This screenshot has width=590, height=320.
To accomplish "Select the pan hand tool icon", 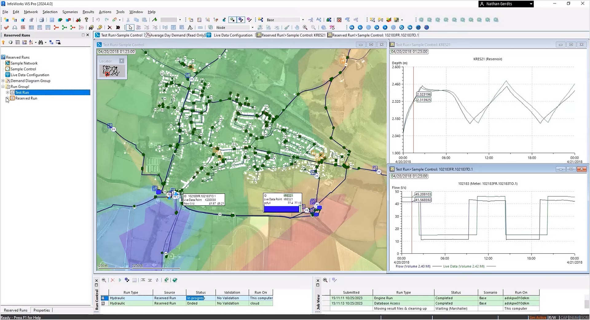I will (x=297, y=27).
